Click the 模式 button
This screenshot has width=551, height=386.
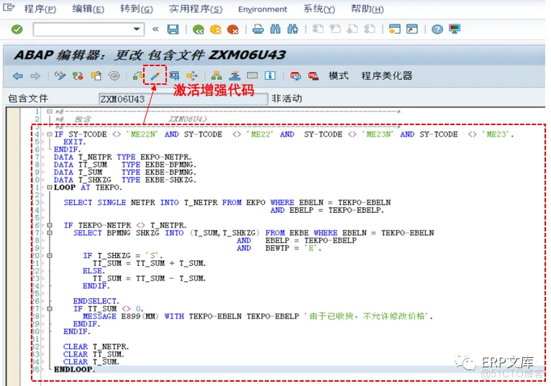coord(338,75)
